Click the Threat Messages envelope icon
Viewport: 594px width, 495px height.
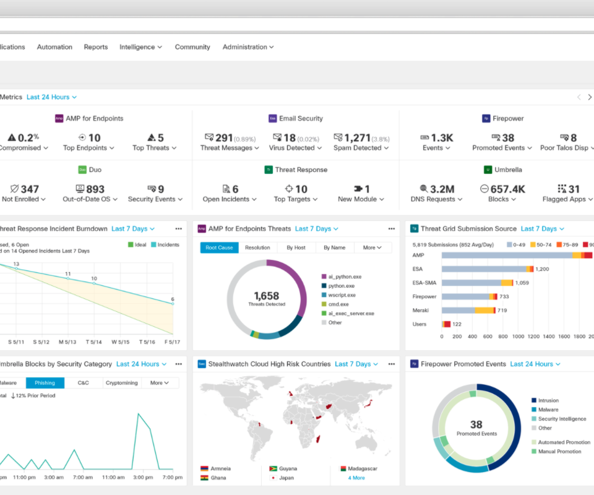pos(209,137)
